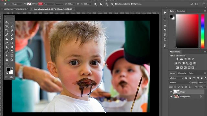
Task: Change the screen mode
Action: coord(12,77)
